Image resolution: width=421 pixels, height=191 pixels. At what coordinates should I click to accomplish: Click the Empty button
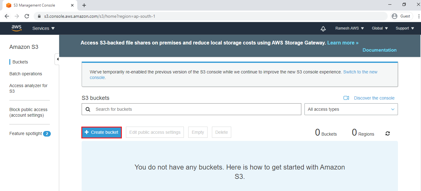pyautogui.click(x=198, y=132)
